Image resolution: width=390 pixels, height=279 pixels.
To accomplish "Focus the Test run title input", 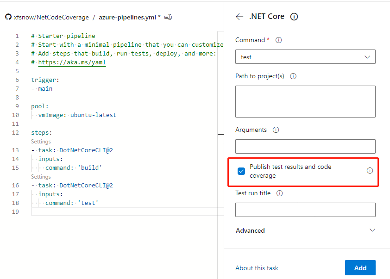I will (305, 210).
